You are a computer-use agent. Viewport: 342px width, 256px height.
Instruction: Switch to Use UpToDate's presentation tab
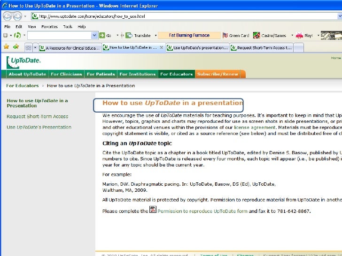(198, 48)
